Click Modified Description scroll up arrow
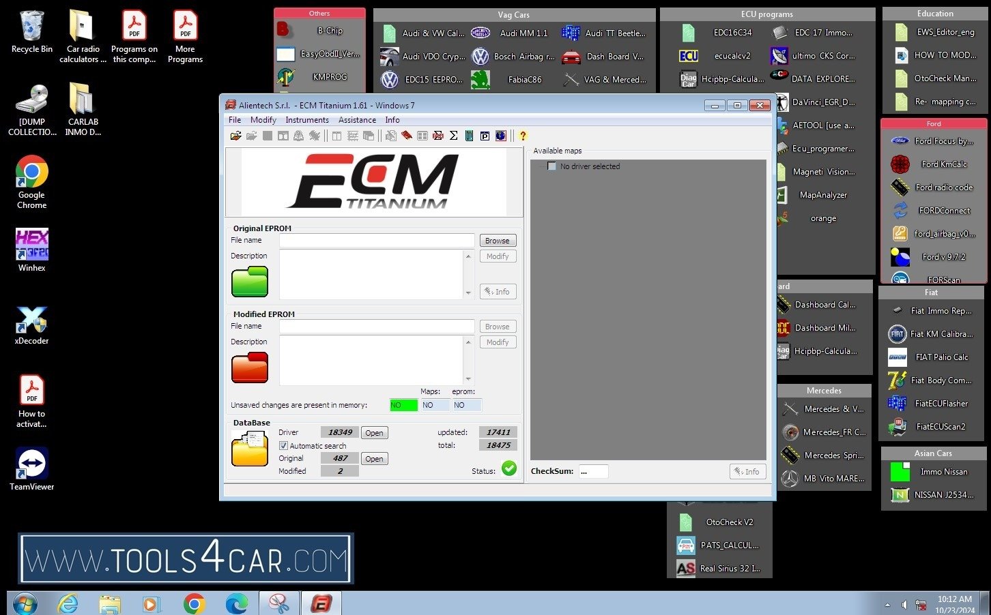This screenshot has width=991, height=615. tap(468, 342)
